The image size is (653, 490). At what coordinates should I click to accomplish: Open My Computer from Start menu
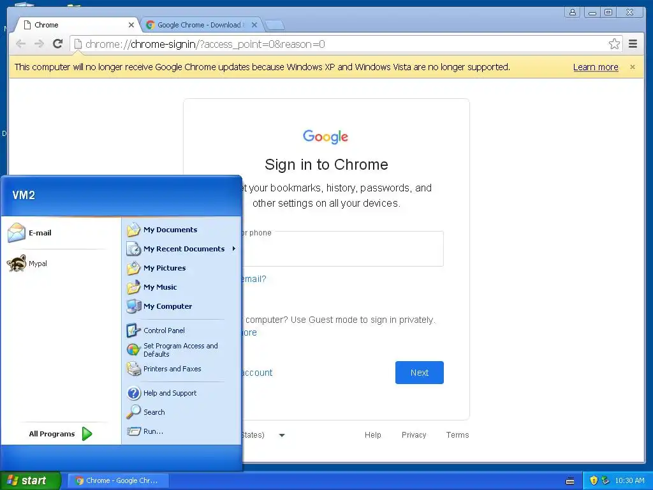[182, 306]
